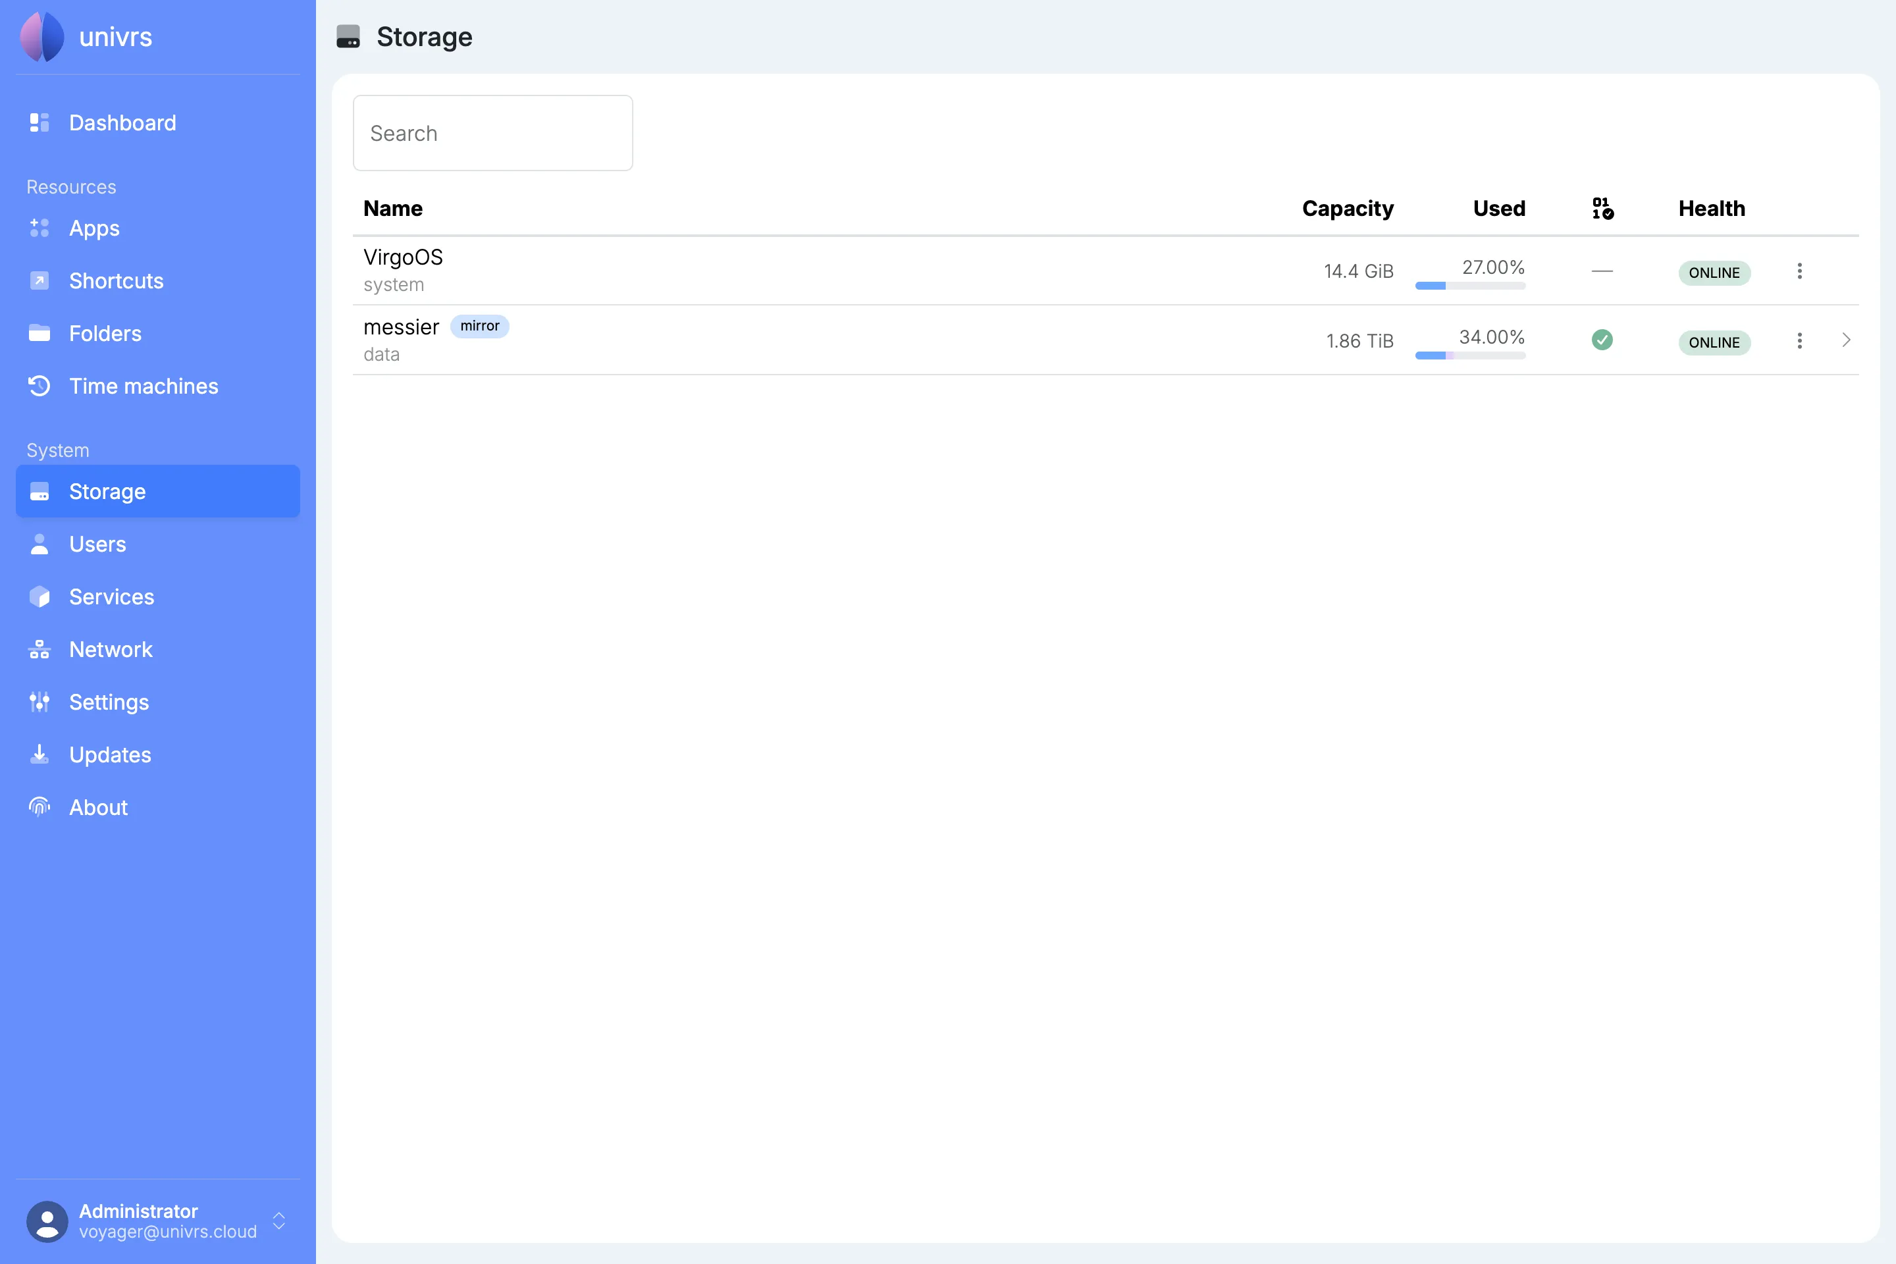Screen dimensions: 1896x1264
Task: Click the VirgoOS usage progress bar
Action: (1469, 285)
